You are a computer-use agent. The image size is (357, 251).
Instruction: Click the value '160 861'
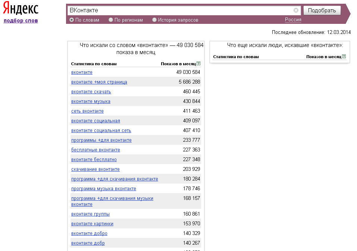[191, 214]
